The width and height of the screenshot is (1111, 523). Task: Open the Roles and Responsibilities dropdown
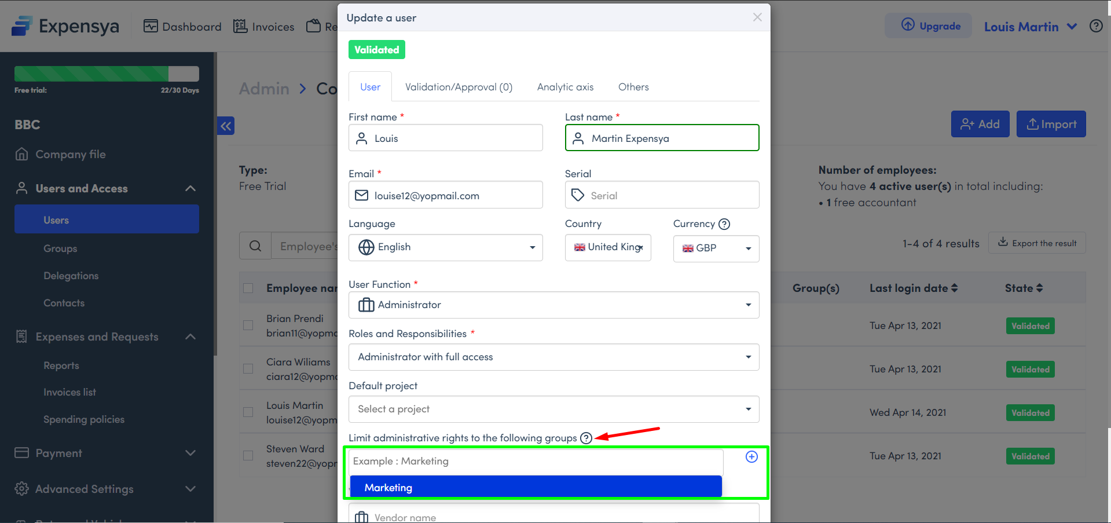tap(553, 357)
